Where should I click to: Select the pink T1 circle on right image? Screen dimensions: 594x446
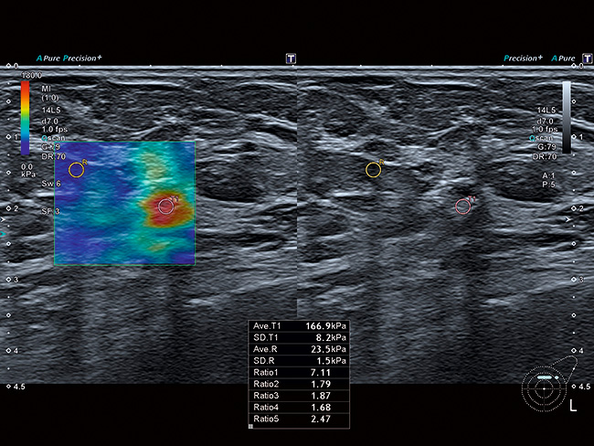point(463,207)
